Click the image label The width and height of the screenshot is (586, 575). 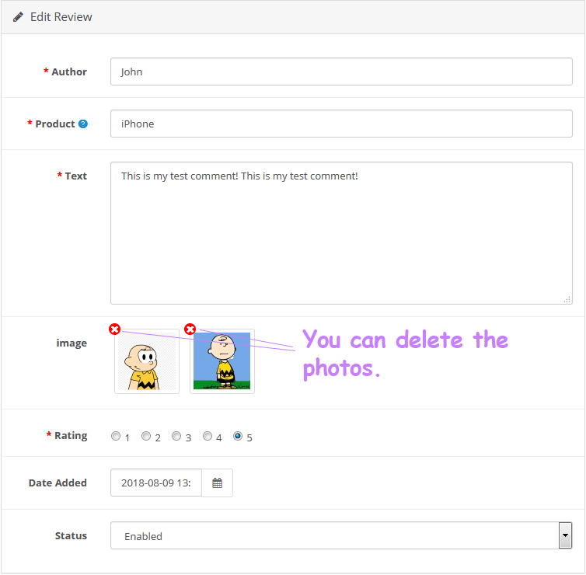[72, 343]
